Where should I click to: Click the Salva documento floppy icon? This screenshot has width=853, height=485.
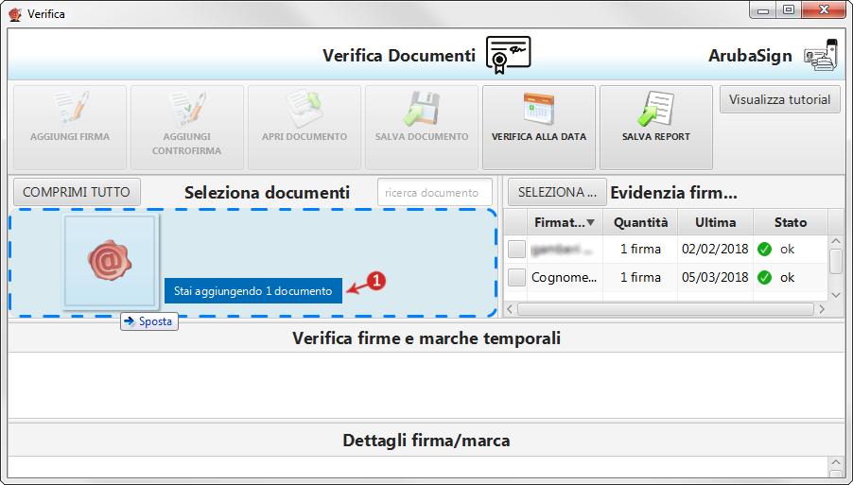[x=421, y=111]
